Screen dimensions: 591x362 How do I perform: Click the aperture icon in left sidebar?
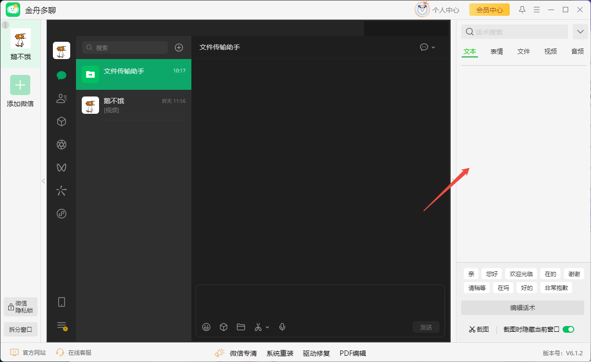pos(62,145)
